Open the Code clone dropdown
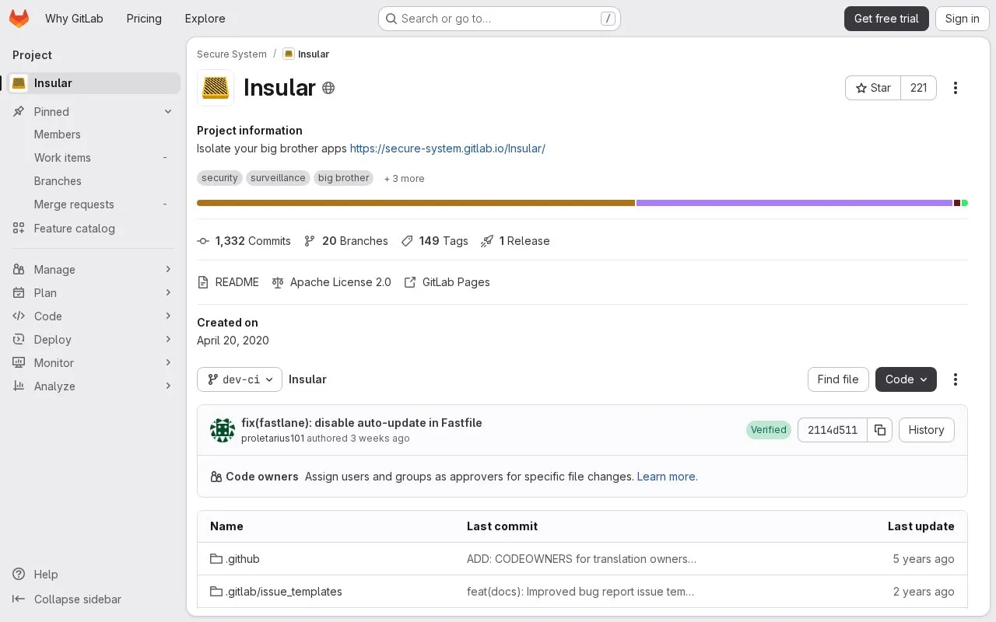Viewport: 996px width, 622px height. [x=906, y=379]
